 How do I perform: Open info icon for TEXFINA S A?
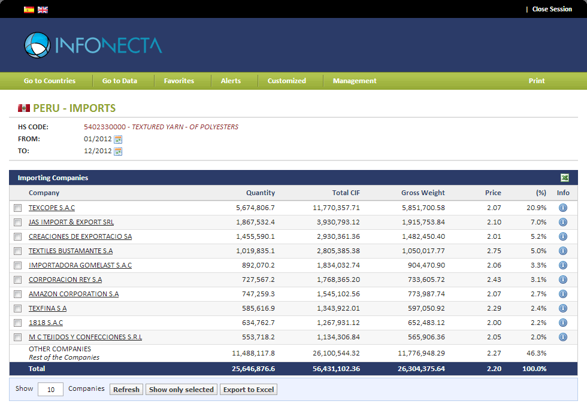[562, 308]
